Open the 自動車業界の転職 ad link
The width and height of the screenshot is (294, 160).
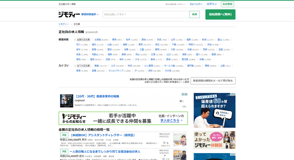click(97, 96)
